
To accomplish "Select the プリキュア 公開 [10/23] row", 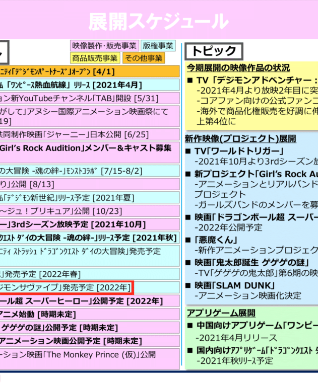I will pos(90,211).
